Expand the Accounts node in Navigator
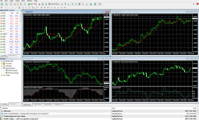 point(2,64)
